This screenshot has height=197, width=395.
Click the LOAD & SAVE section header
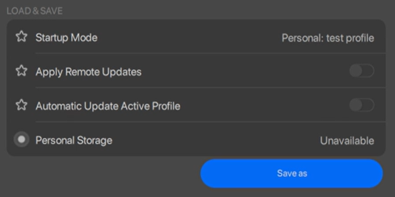pos(35,11)
